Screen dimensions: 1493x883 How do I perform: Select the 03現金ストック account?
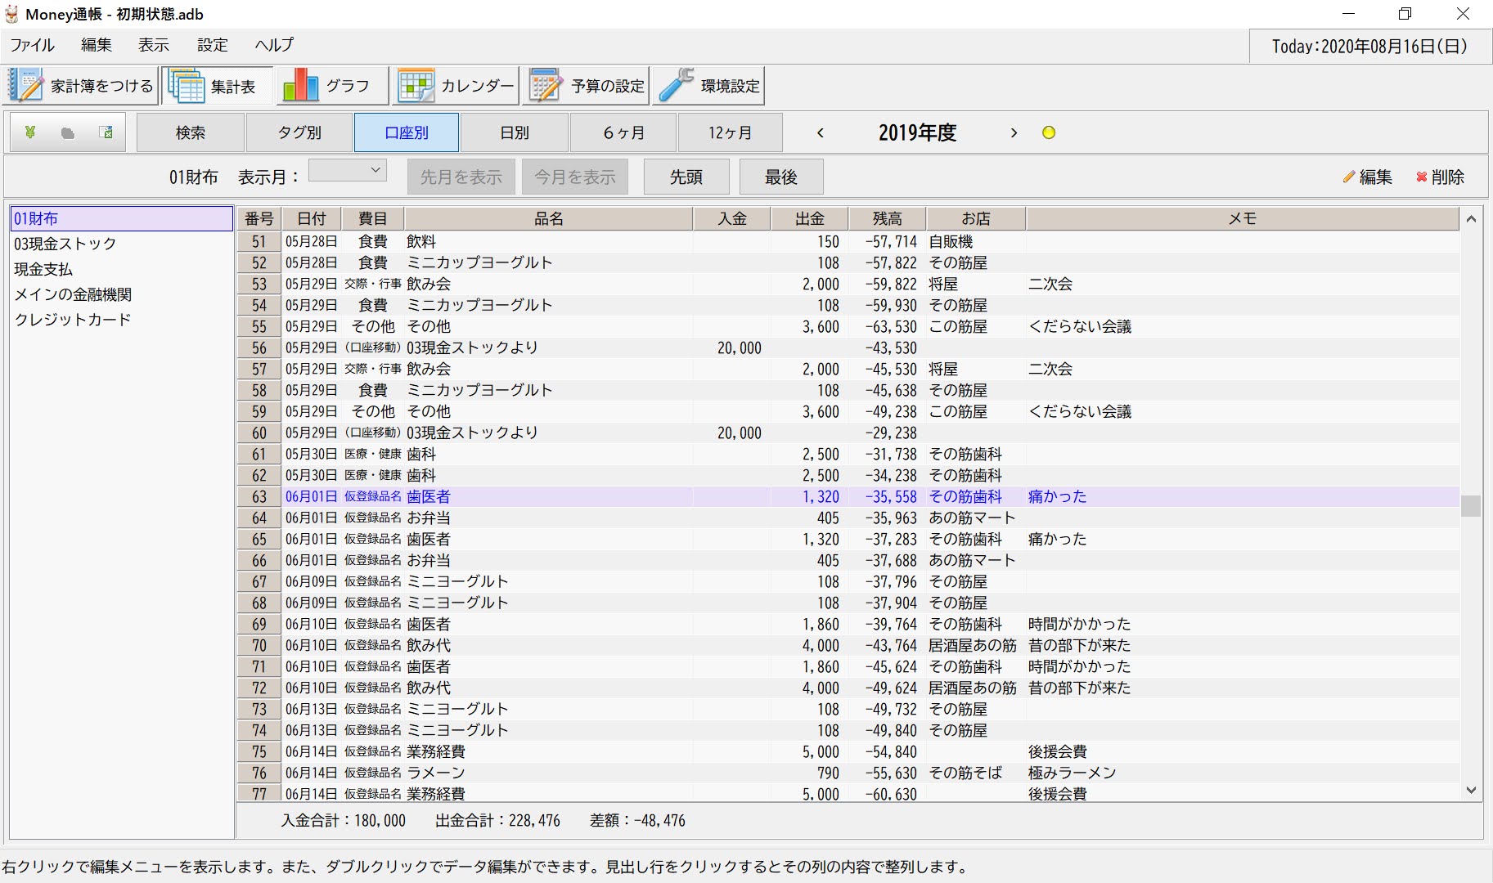point(122,244)
